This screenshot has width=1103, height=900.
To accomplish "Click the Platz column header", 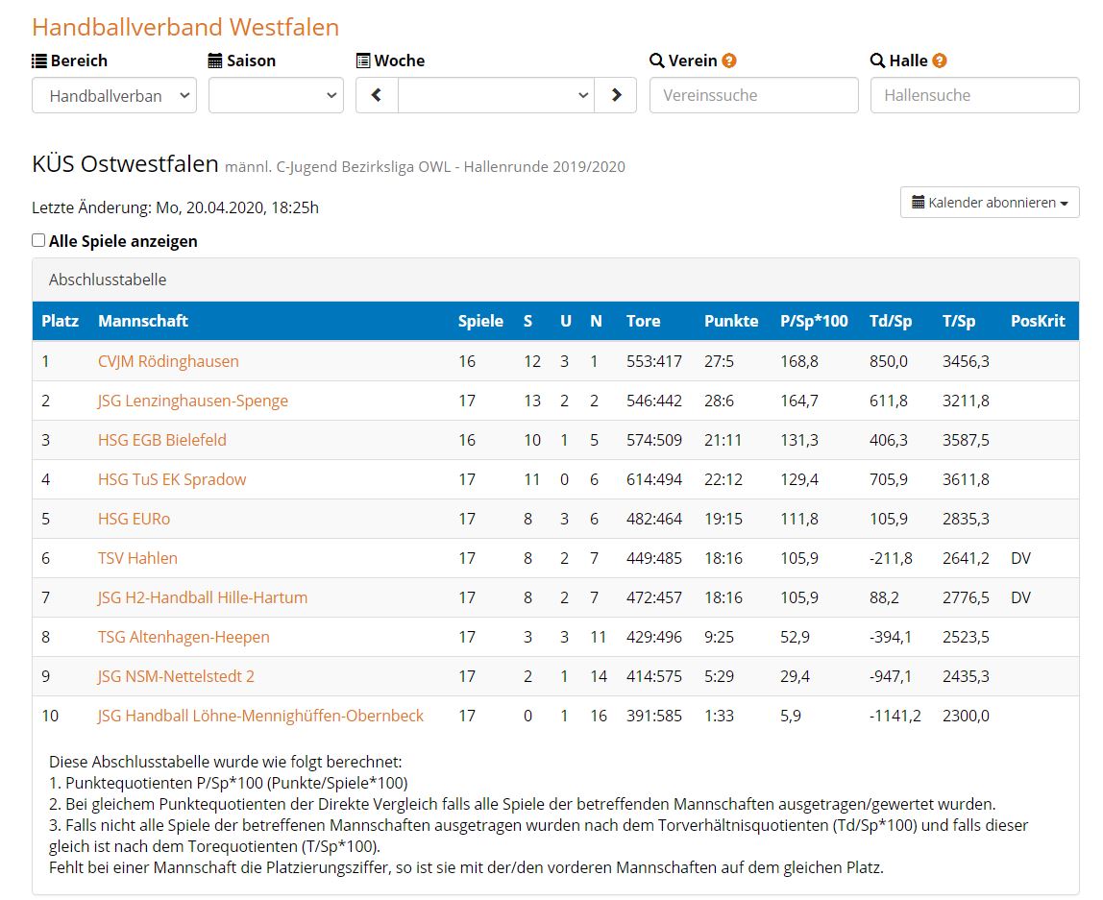I will [60, 322].
